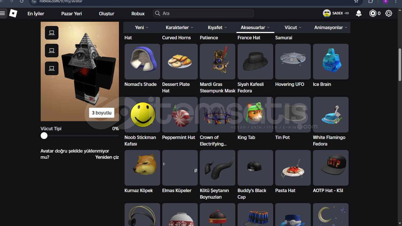Equip the Ice Brain accessory
Viewport: 402px width, 226px height.
pyautogui.click(x=331, y=62)
